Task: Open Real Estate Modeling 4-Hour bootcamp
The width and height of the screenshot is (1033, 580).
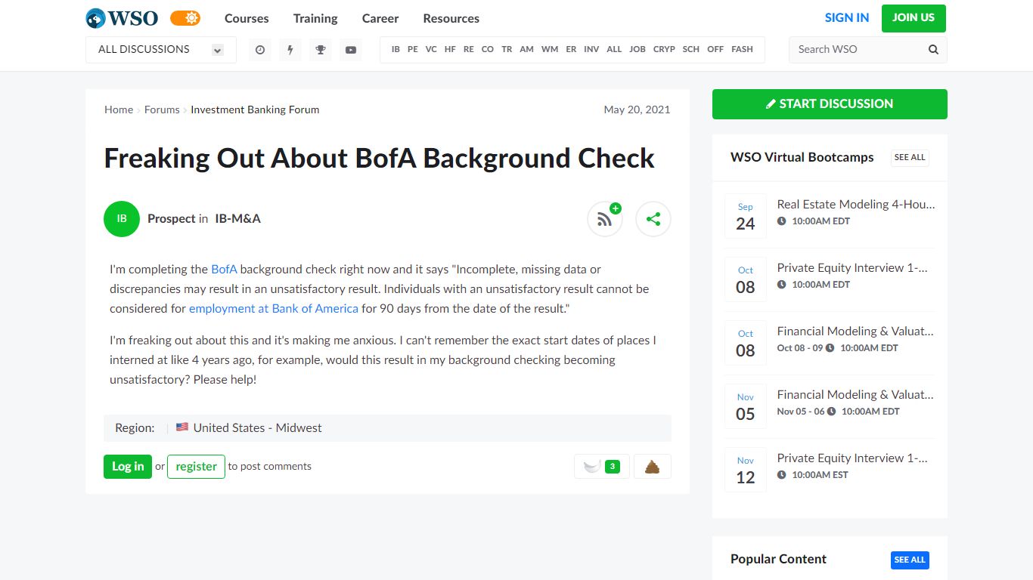Action: (x=856, y=204)
